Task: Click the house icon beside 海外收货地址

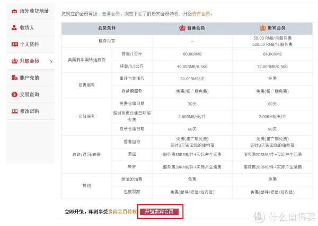Action: 14,11
